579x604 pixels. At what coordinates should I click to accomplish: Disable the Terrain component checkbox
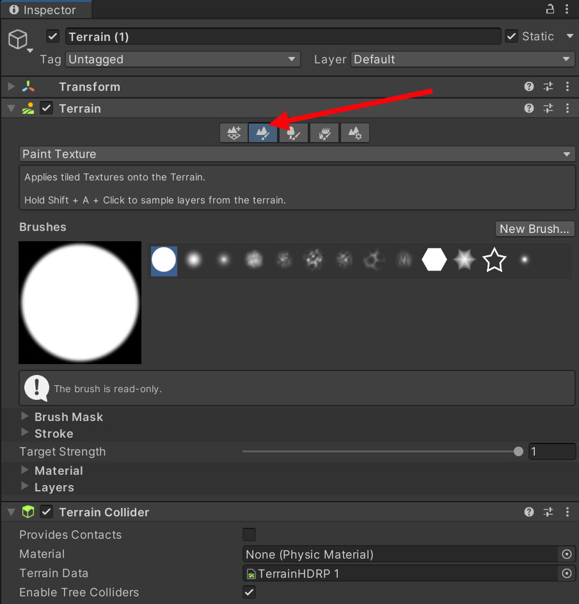point(47,108)
